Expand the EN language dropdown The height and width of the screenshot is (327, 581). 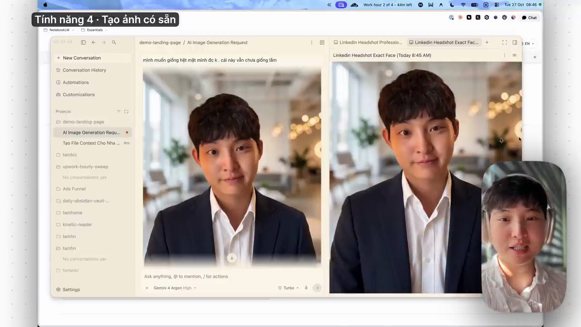coord(529,44)
